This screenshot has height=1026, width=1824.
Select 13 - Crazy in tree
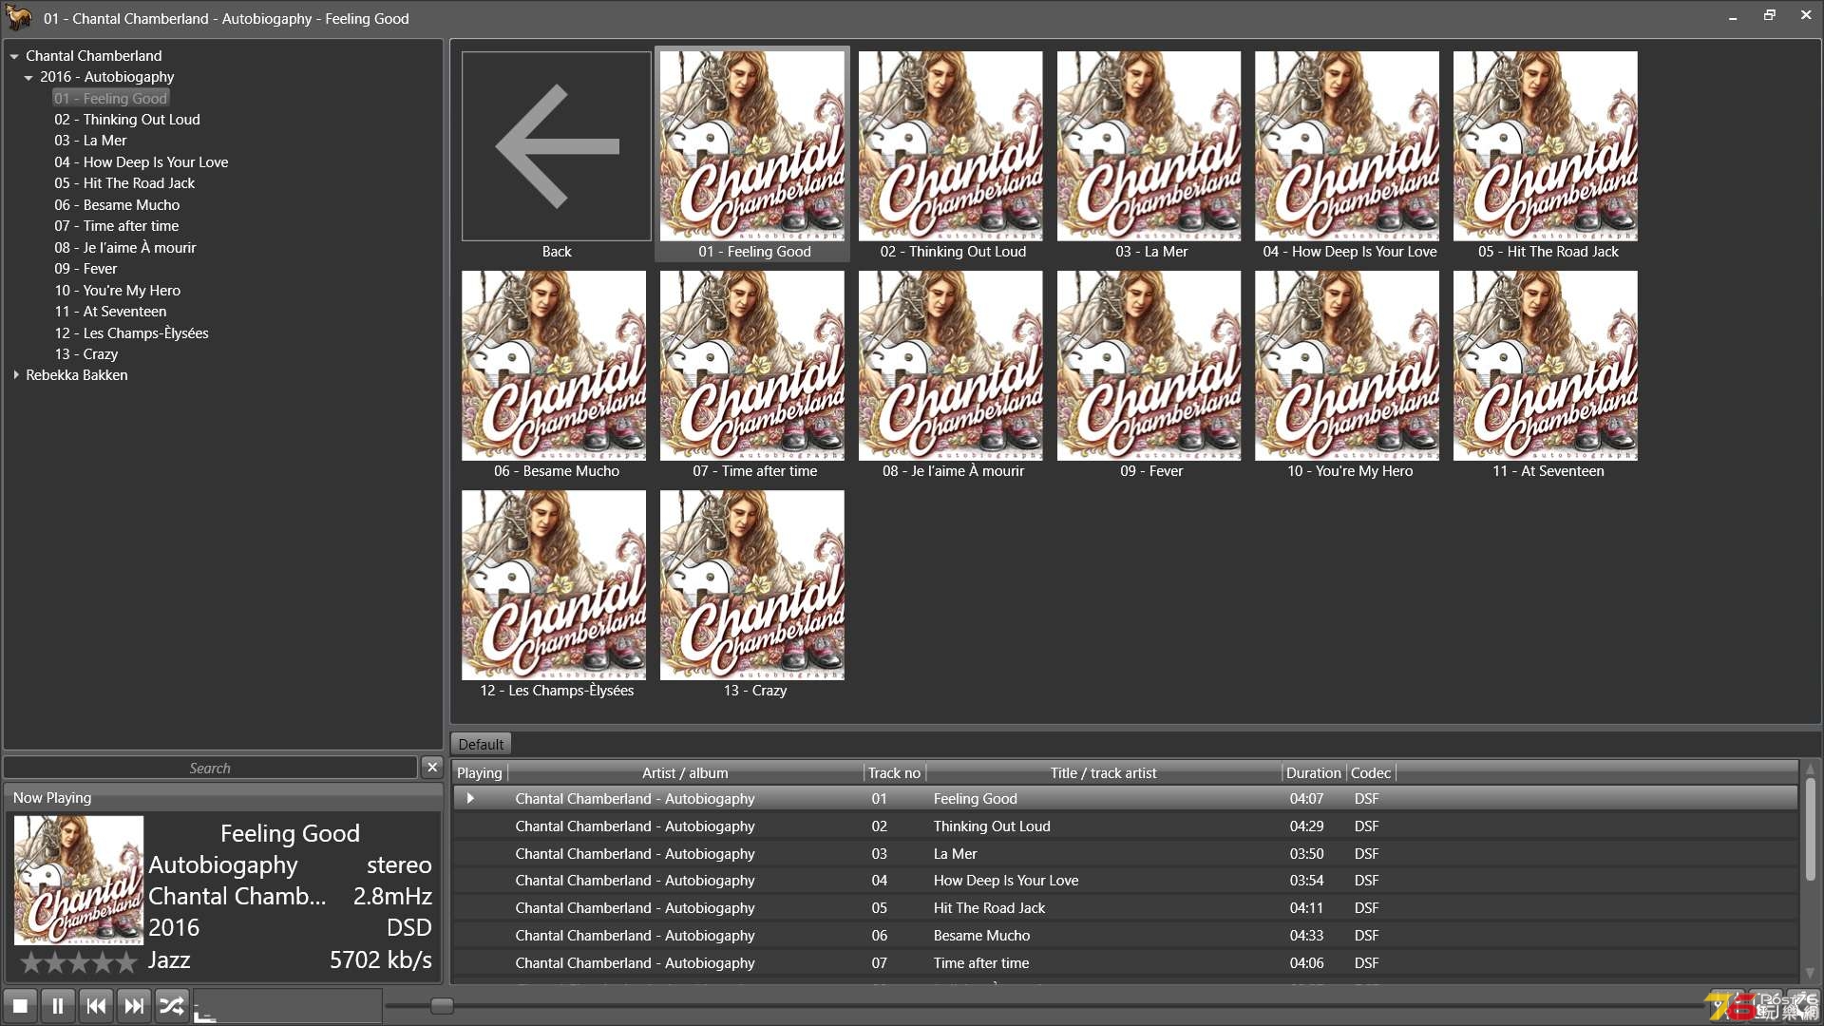pos(86,354)
